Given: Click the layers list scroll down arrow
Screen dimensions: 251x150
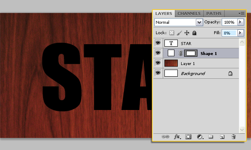Looking at the screenshot, I should pos(242,130).
